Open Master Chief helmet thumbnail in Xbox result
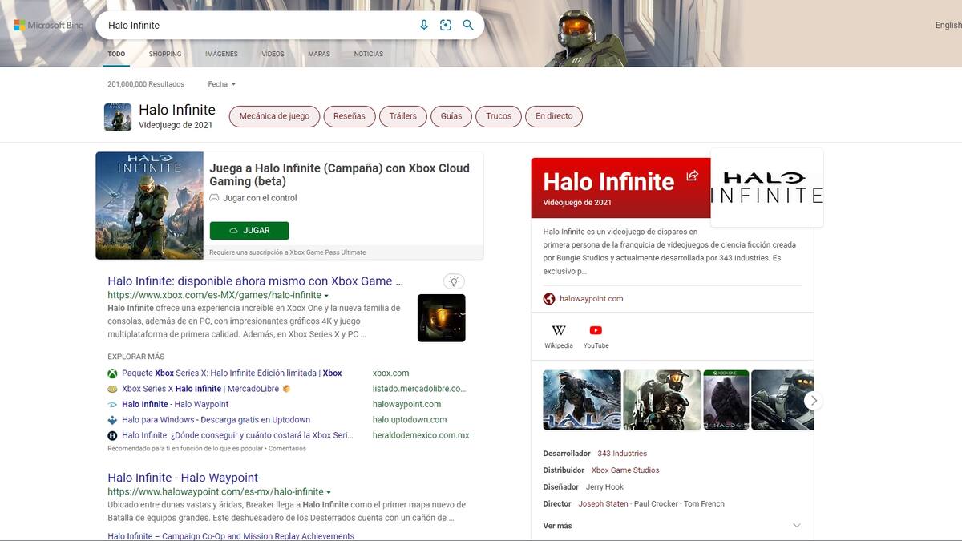The width and height of the screenshot is (962, 541). click(x=441, y=318)
